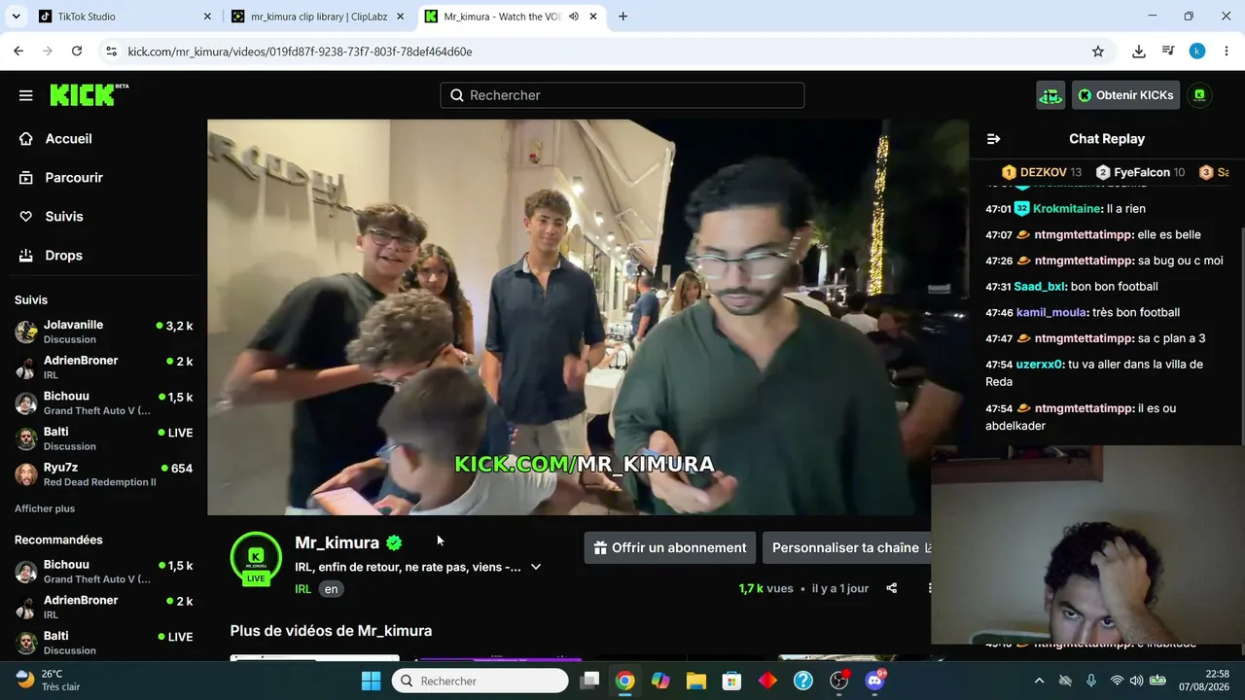Focus the Kick Rechercher search field

point(622,95)
